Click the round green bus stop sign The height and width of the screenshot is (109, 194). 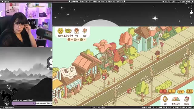[104, 78]
